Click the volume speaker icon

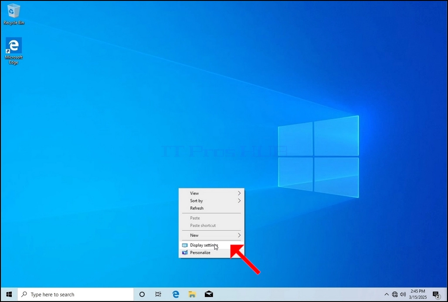click(x=403, y=294)
